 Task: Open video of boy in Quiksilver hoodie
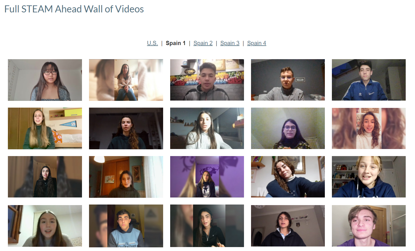126,226
